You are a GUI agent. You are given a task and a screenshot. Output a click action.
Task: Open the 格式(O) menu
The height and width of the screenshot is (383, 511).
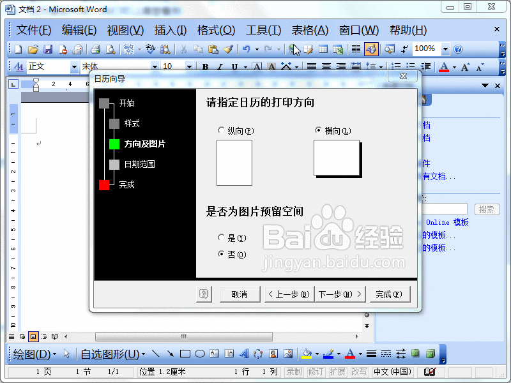coord(216,30)
